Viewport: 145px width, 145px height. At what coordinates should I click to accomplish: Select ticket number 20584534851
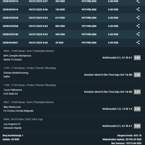(10, 43)
